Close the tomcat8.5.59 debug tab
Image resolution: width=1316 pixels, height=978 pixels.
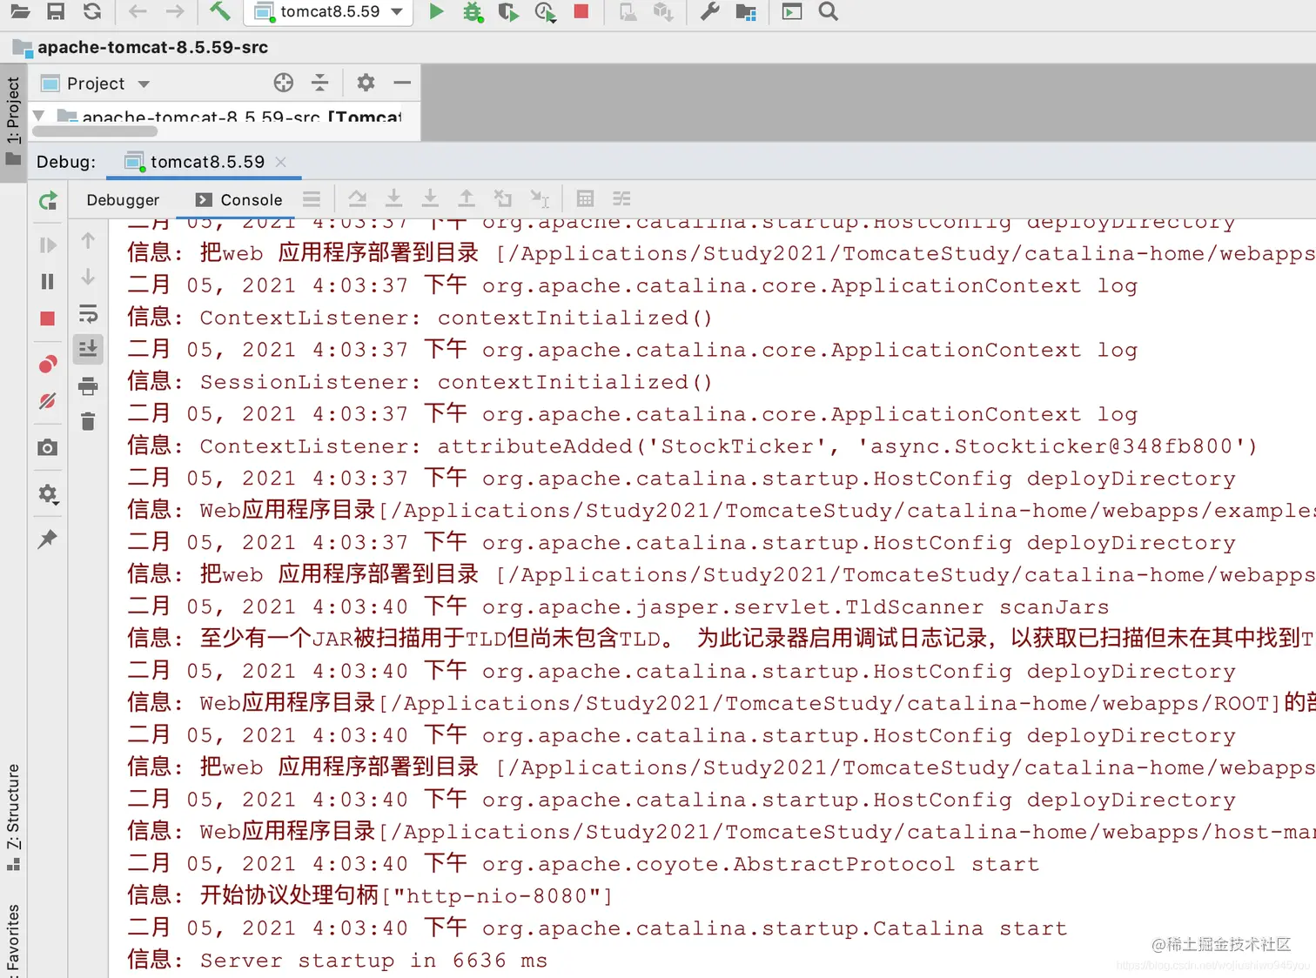(280, 162)
